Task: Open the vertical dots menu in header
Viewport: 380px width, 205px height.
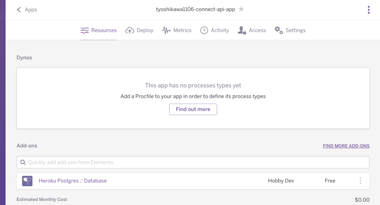Action: tap(368, 10)
